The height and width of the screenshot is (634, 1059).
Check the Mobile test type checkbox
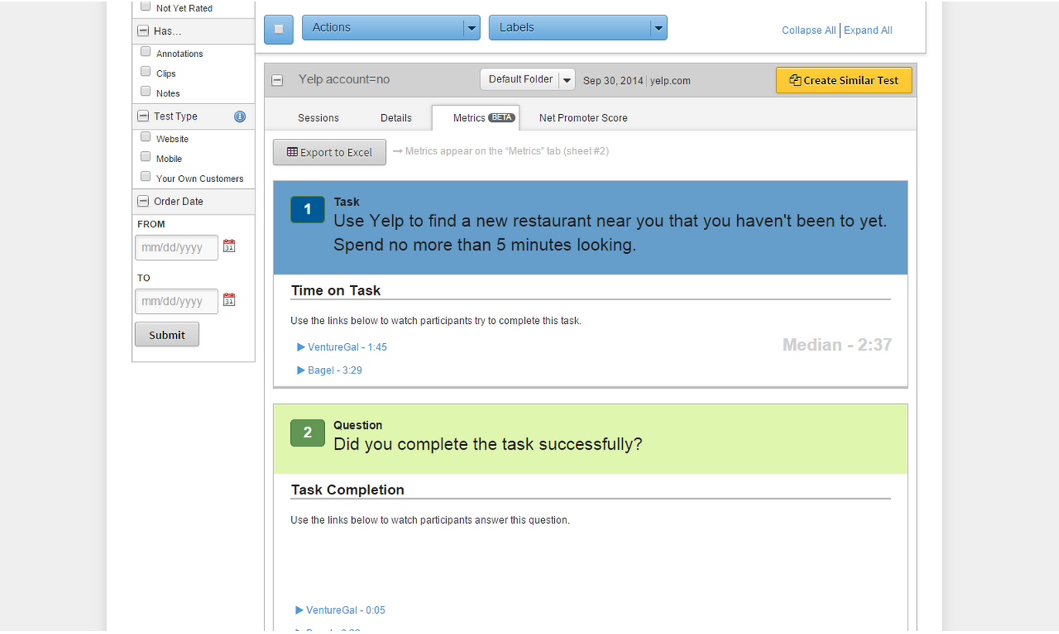click(x=145, y=157)
